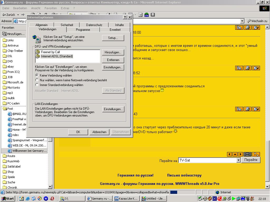270x202 pixels.
Task: Go to next thread with right arrow icon
Action: 240,154
